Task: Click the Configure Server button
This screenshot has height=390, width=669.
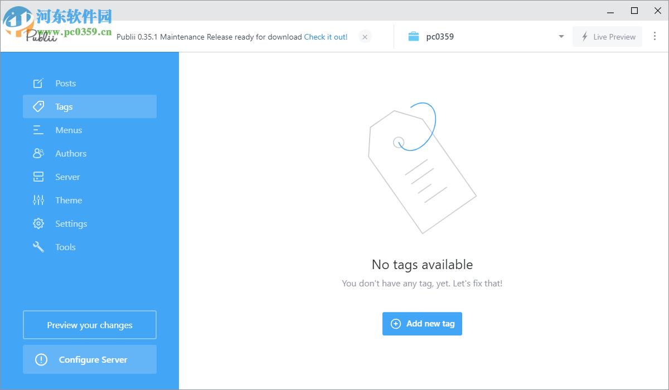Action: point(90,359)
